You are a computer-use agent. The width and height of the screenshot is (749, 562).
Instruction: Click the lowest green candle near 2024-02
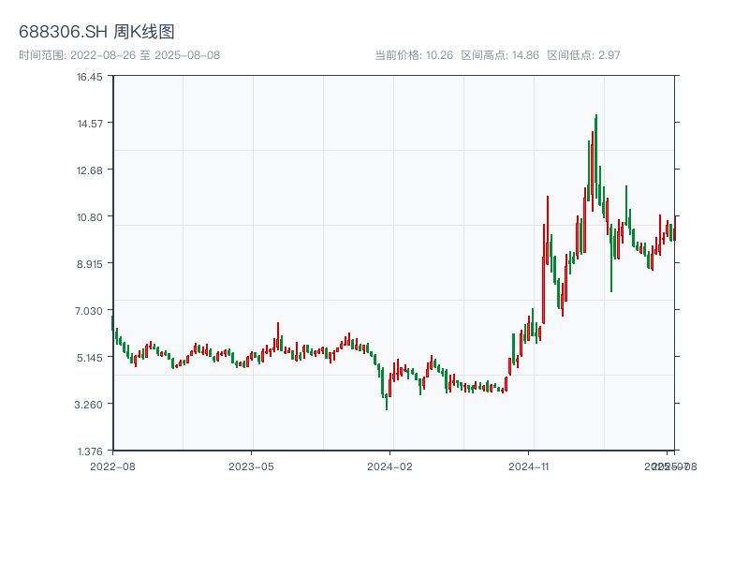[387, 402]
